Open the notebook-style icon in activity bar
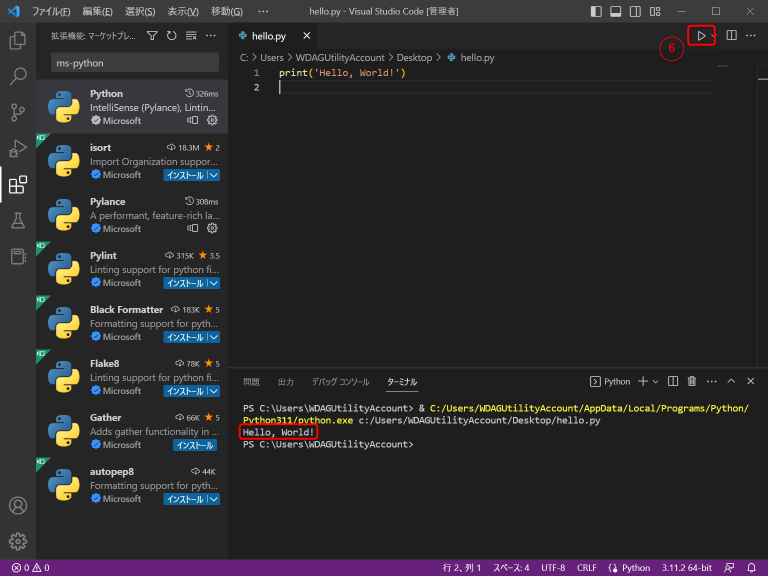 click(x=18, y=256)
